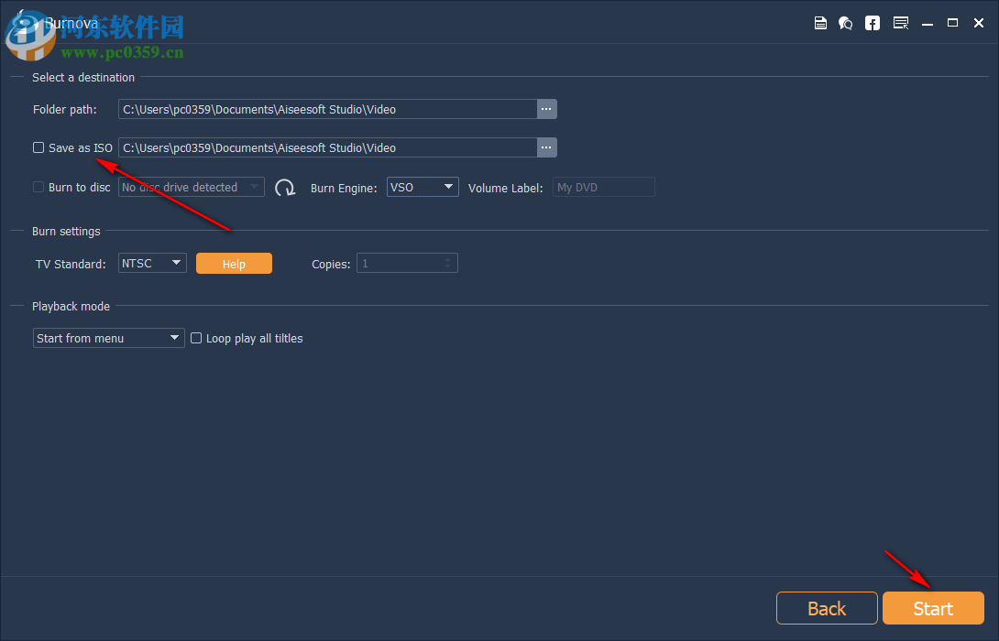Browse for Folder path using ellipsis button
The image size is (999, 641).
[546, 109]
